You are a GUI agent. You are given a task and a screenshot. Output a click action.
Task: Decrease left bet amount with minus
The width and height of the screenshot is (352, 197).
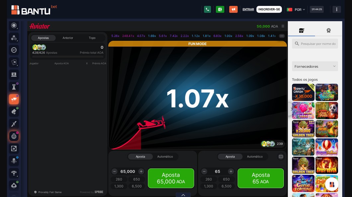click(x=115, y=171)
